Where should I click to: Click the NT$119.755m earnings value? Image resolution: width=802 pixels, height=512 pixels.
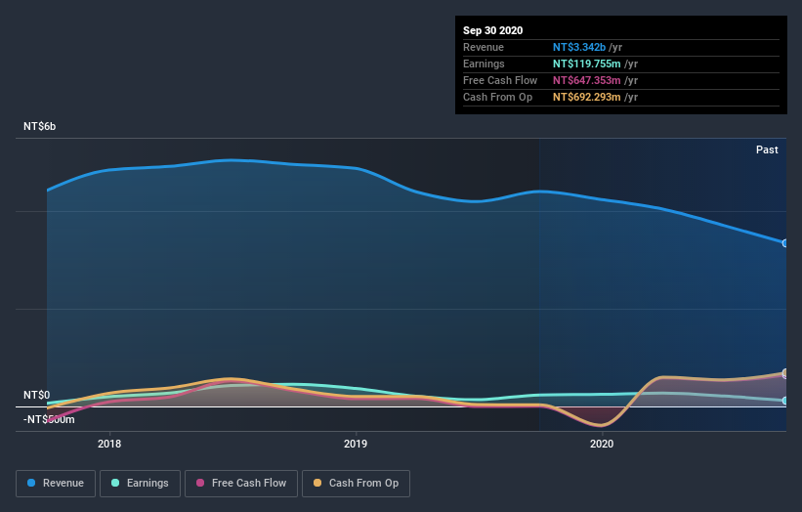587,64
